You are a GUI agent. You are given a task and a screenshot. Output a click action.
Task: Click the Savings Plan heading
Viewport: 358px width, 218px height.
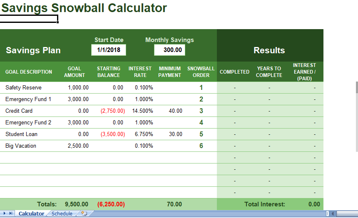coord(33,50)
